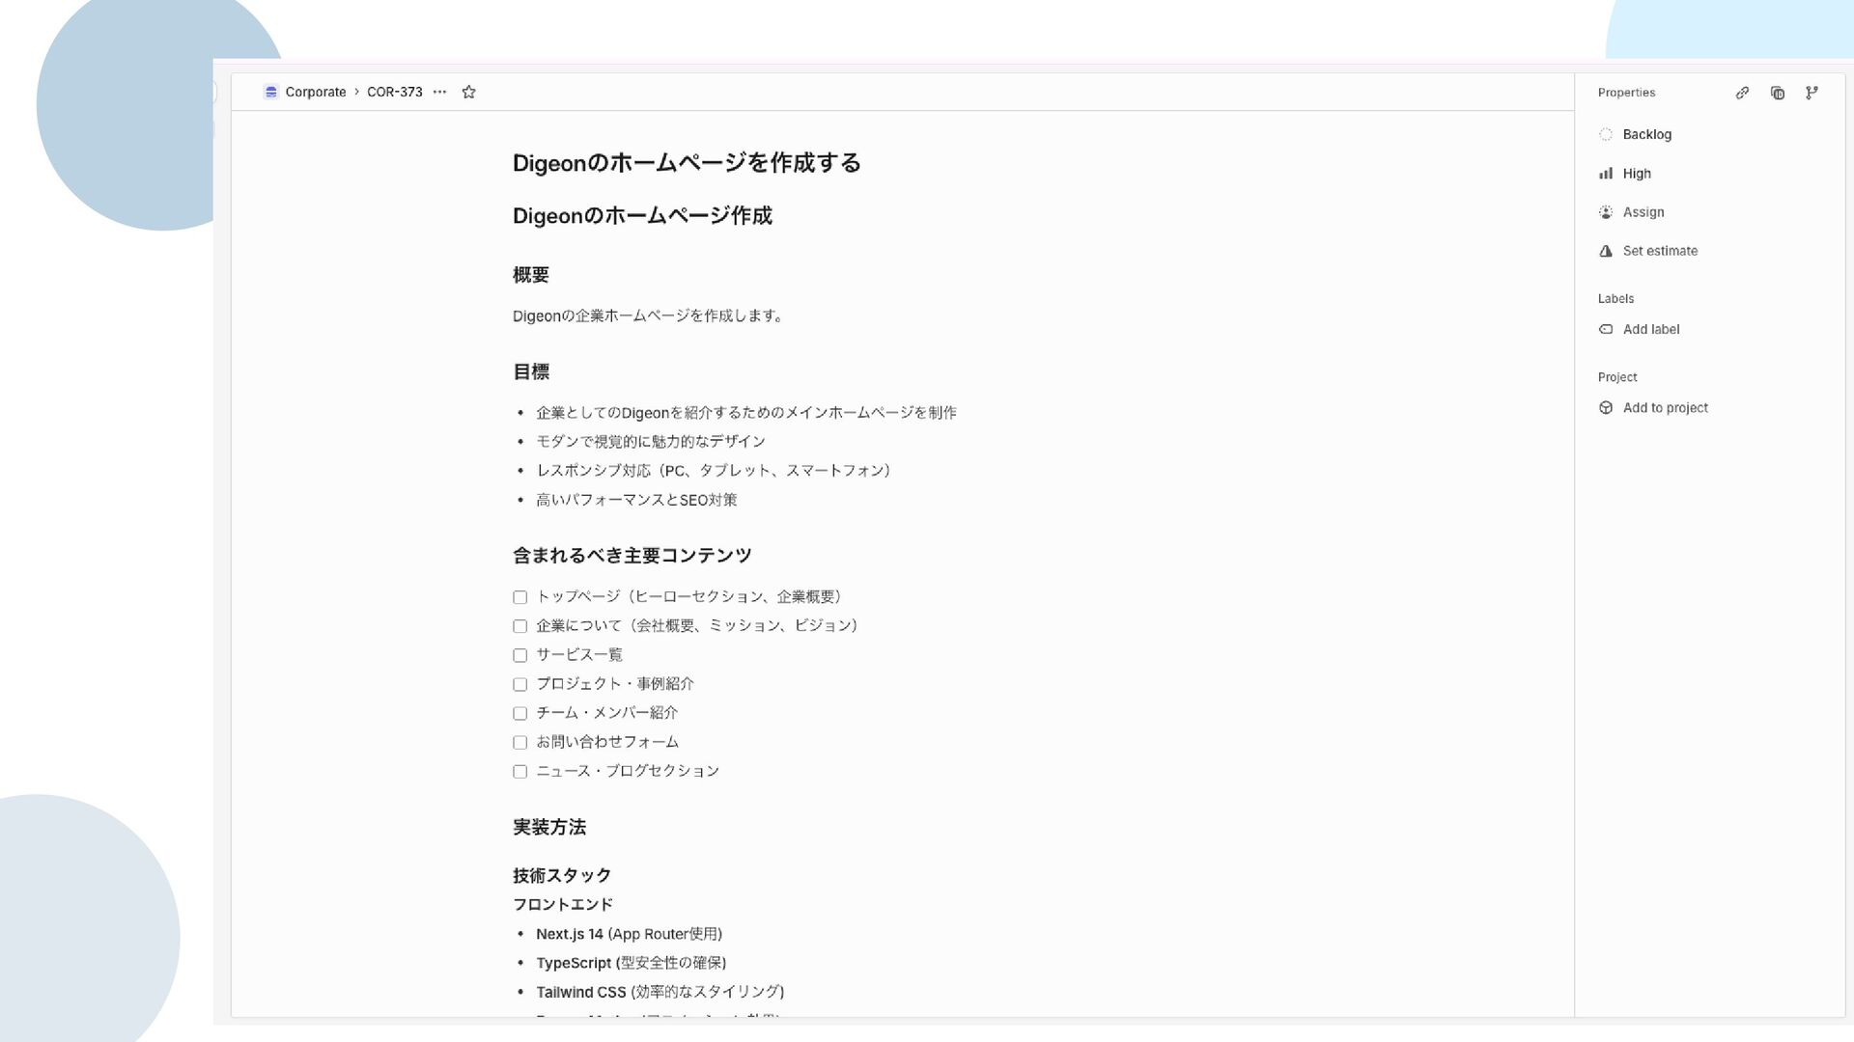This screenshot has height=1042, width=1854.
Task: Click the 目標 section heading
Action: click(530, 372)
